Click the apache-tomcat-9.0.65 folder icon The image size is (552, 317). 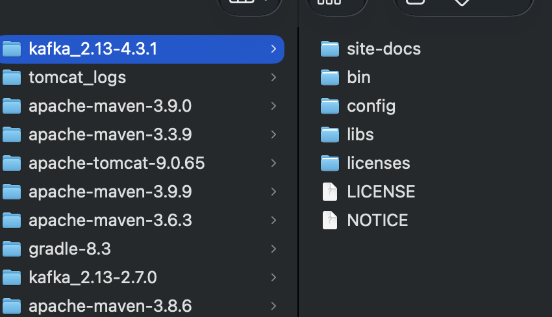[x=12, y=163]
